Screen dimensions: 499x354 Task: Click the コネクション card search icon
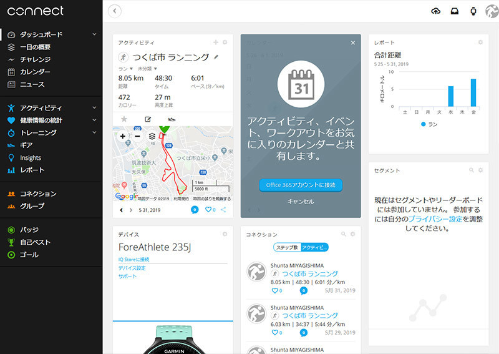pyautogui.click(x=344, y=234)
